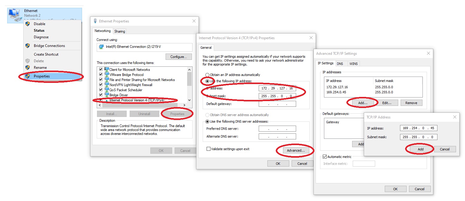Click the Configure button for the adapter
Viewport: 465px width, 201px height.
(178, 57)
